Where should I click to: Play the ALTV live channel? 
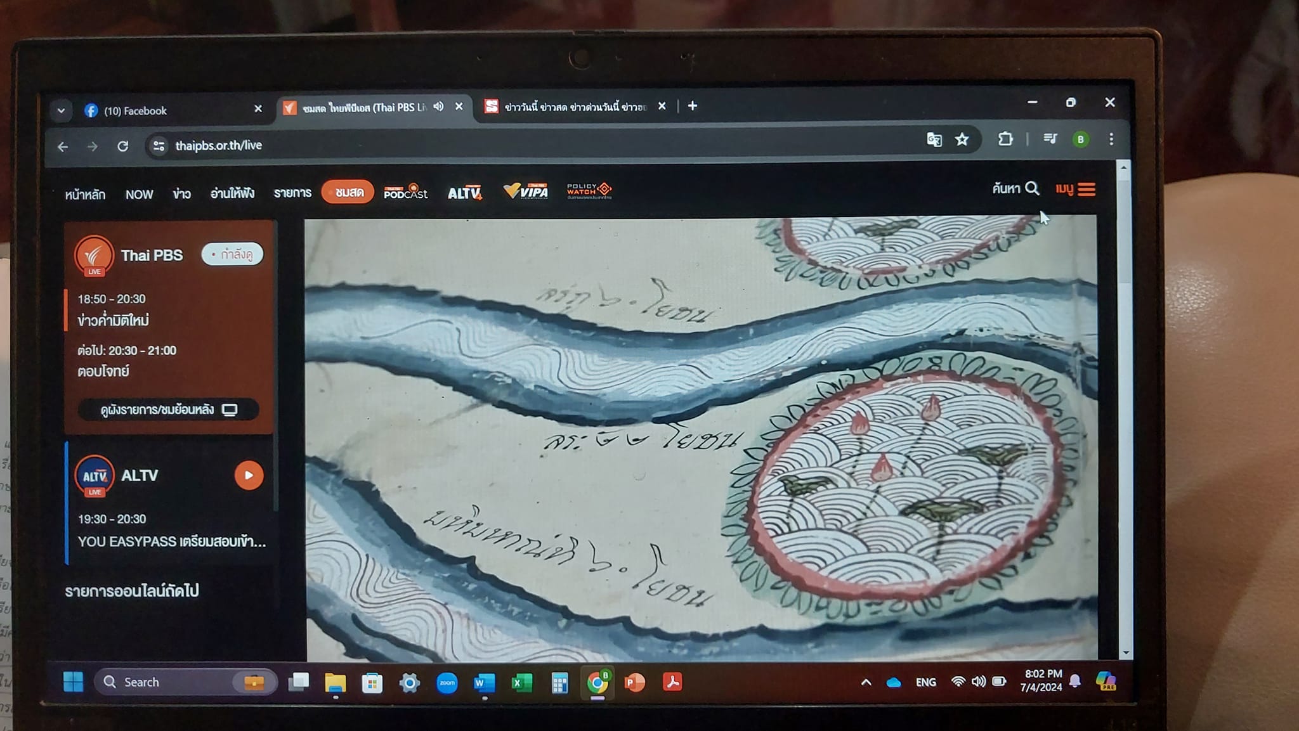pyautogui.click(x=249, y=475)
